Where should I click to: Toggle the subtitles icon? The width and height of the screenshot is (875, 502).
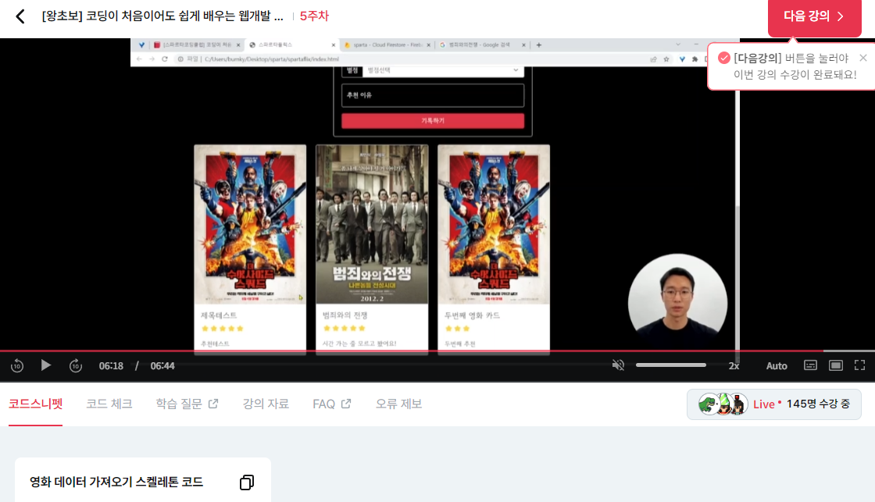pos(810,365)
